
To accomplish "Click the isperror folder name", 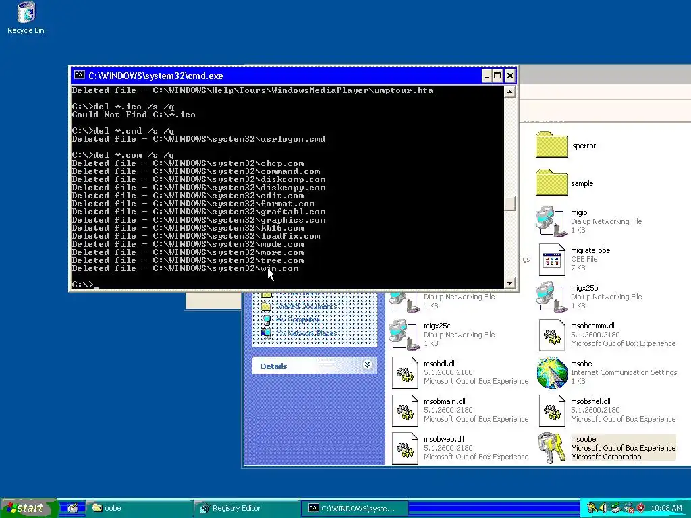I will (583, 146).
